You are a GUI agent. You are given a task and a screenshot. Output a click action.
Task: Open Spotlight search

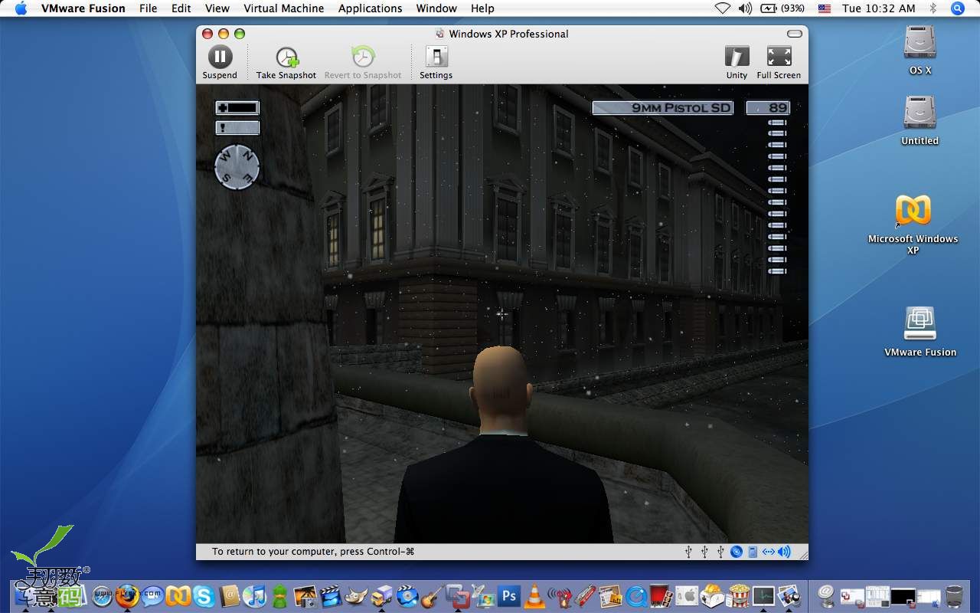click(x=958, y=8)
